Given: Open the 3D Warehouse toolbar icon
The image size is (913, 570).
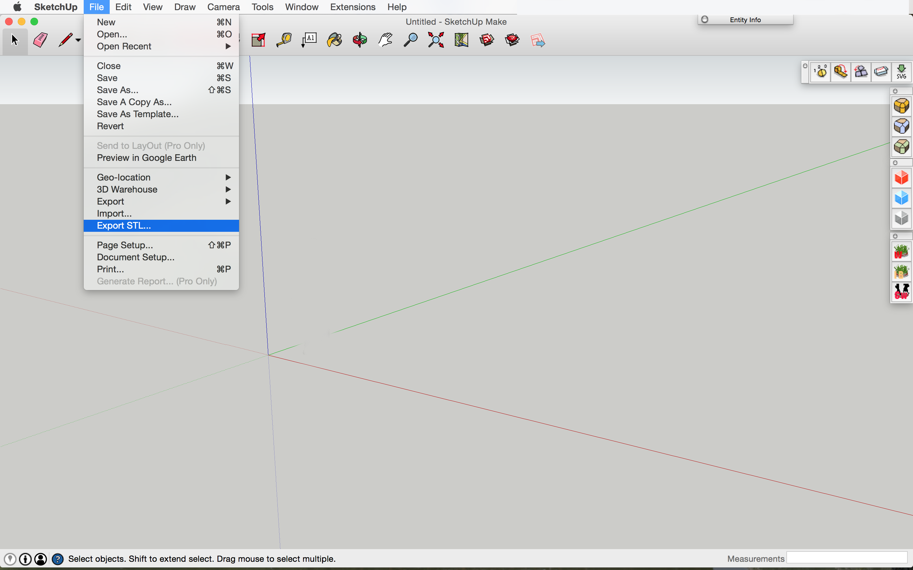Looking at the screenshot, I should tap(487, 40).
